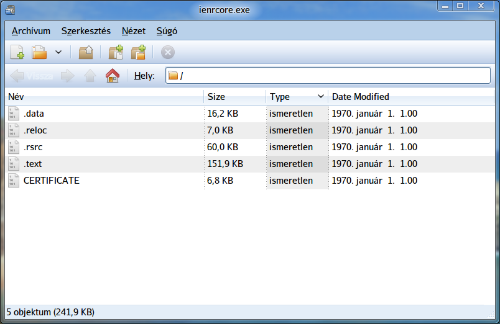Click the ismeretlen type in the CERTIFICATE row
The image size is (500, 324).
291,181
